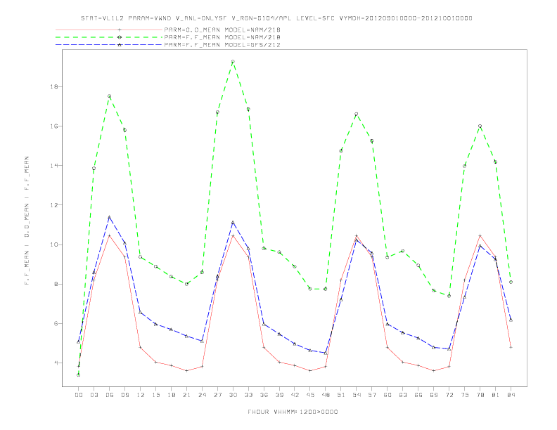
Task: Click the x-axis title FHOUR VHHMM:1200>0000
Action: point(293,412)
